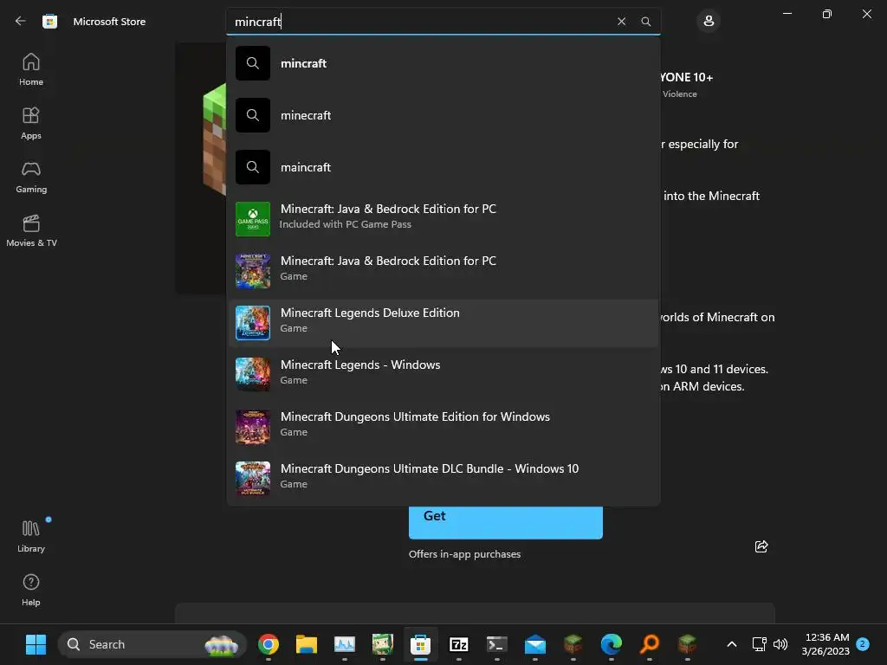The width and height of the screenshot is (887, 665).
Task: Click the search magnifier button in search box
Action: (646, 22)
